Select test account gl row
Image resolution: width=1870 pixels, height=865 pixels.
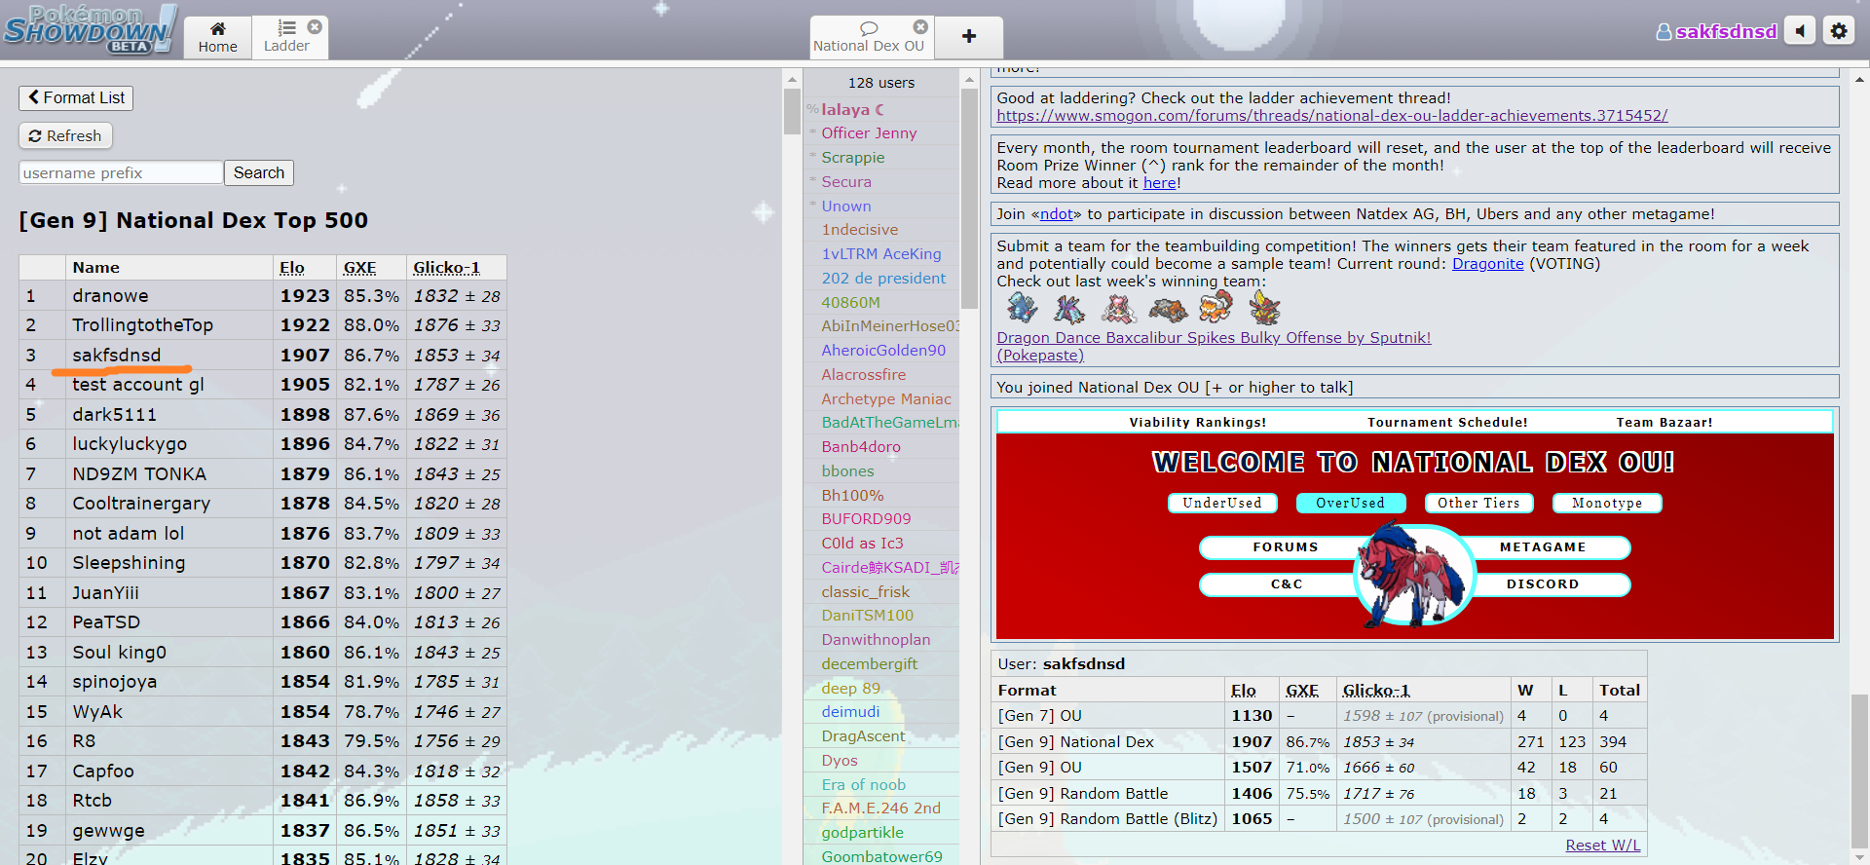263,384
